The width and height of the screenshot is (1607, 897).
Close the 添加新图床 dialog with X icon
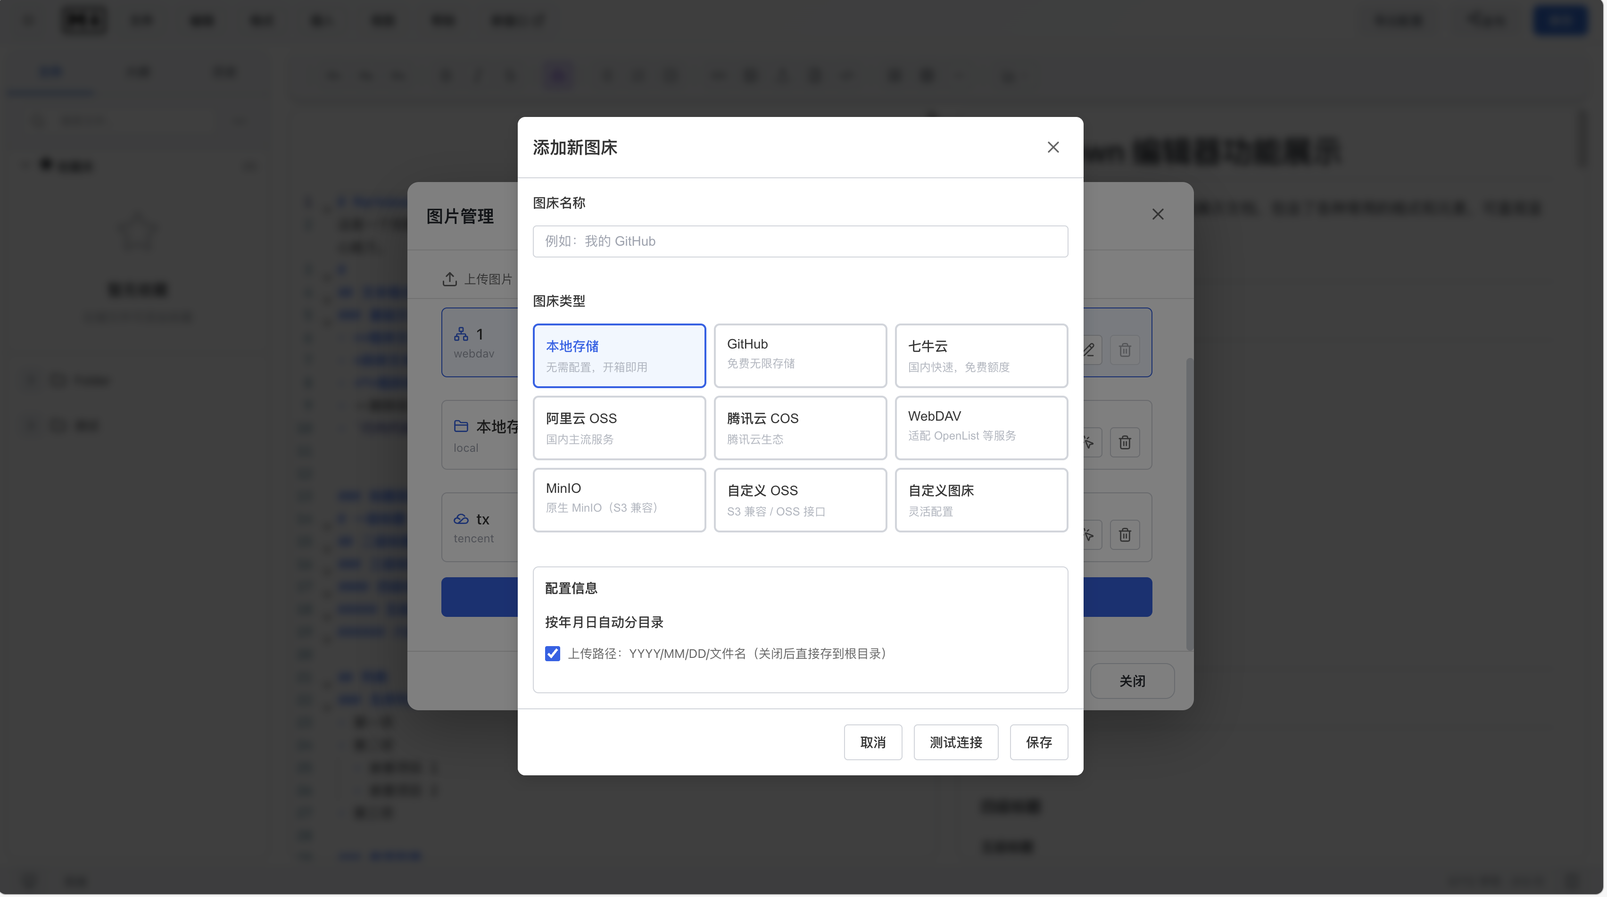pyautogui.click(x=1053, y=147)
